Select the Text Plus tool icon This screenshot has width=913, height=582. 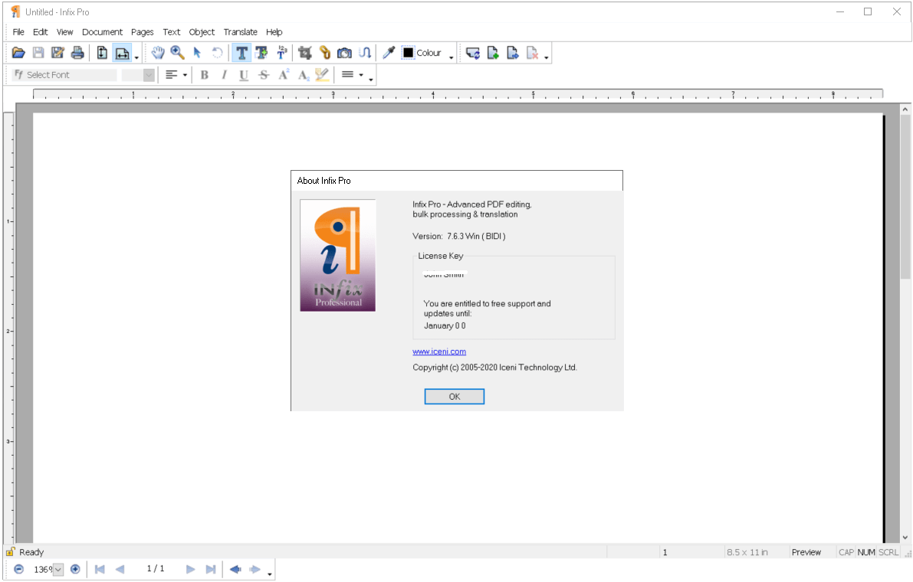click(261, 53)
